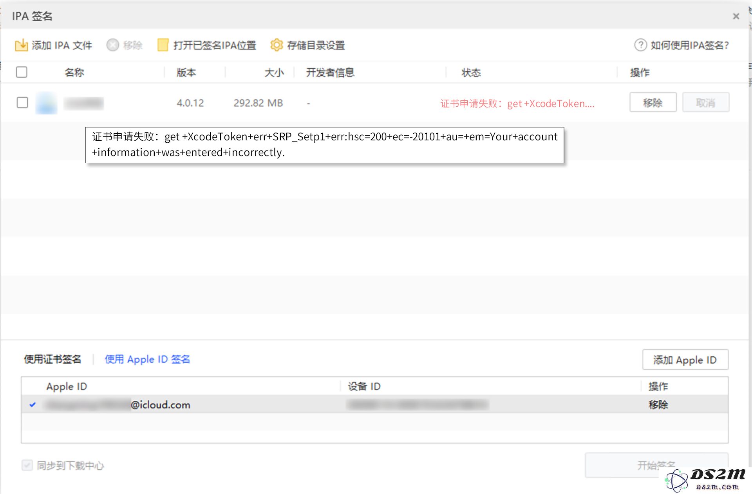This screenshot has height=494, width=752.
Task: Click the error tooltip about XcodeToken
Action: 325,145
